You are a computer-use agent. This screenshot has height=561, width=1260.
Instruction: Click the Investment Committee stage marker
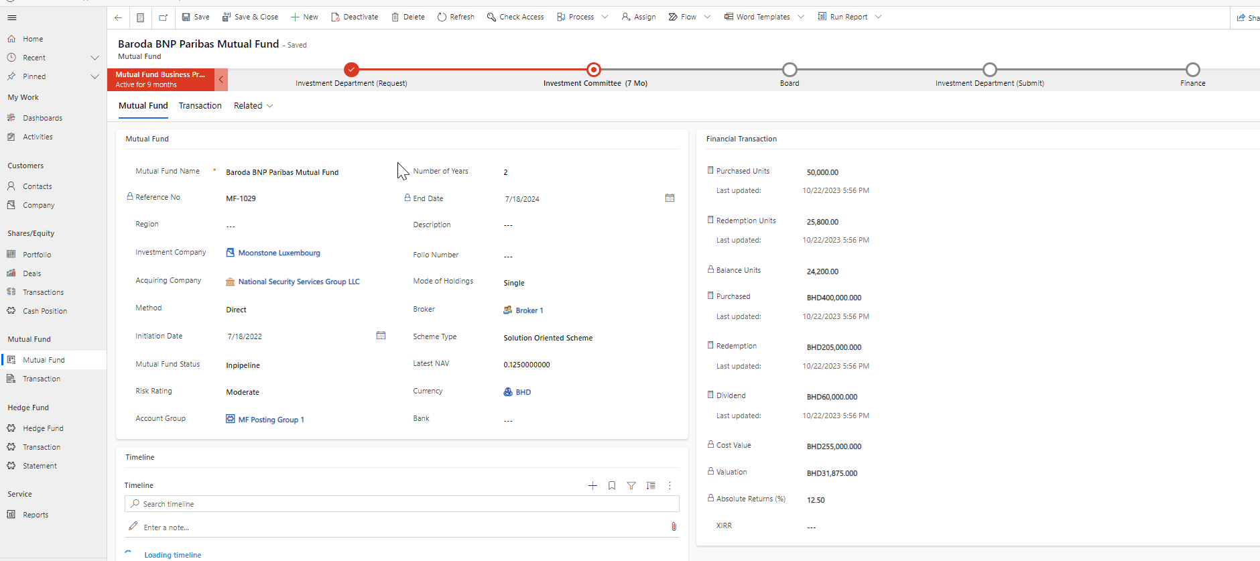point(594,70)
